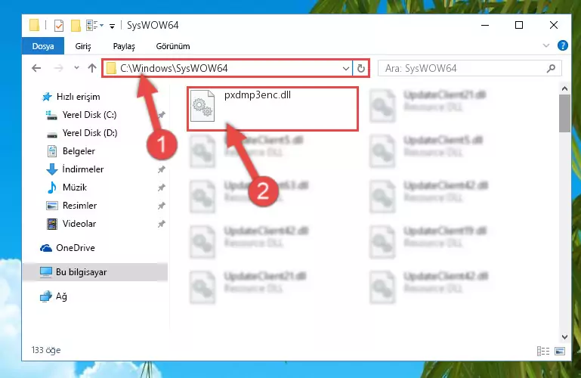
Task: Click the vertical scrollbar thumb
Action: [x=564, y=113]
